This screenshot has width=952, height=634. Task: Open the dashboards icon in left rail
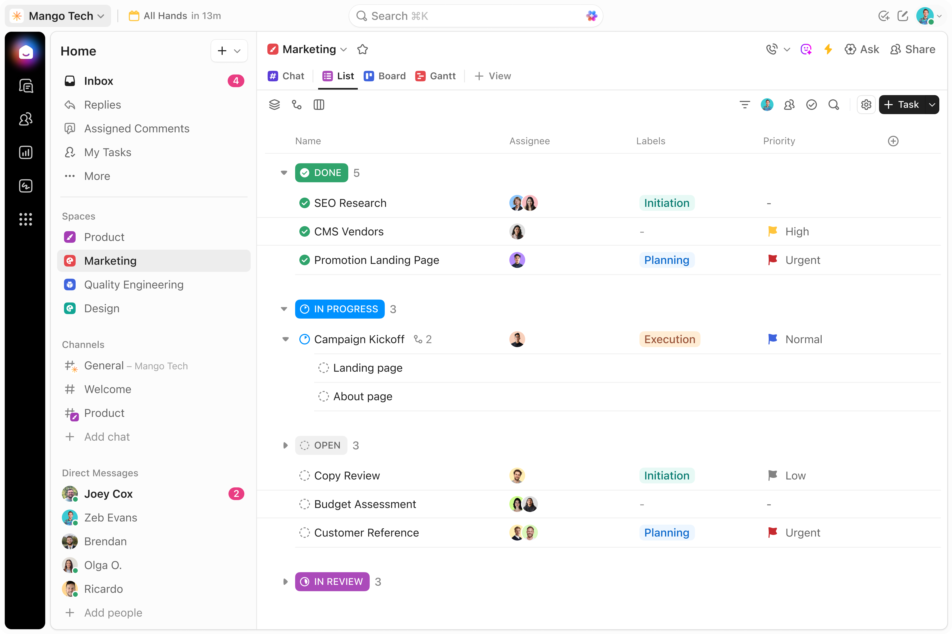(26, 152)
